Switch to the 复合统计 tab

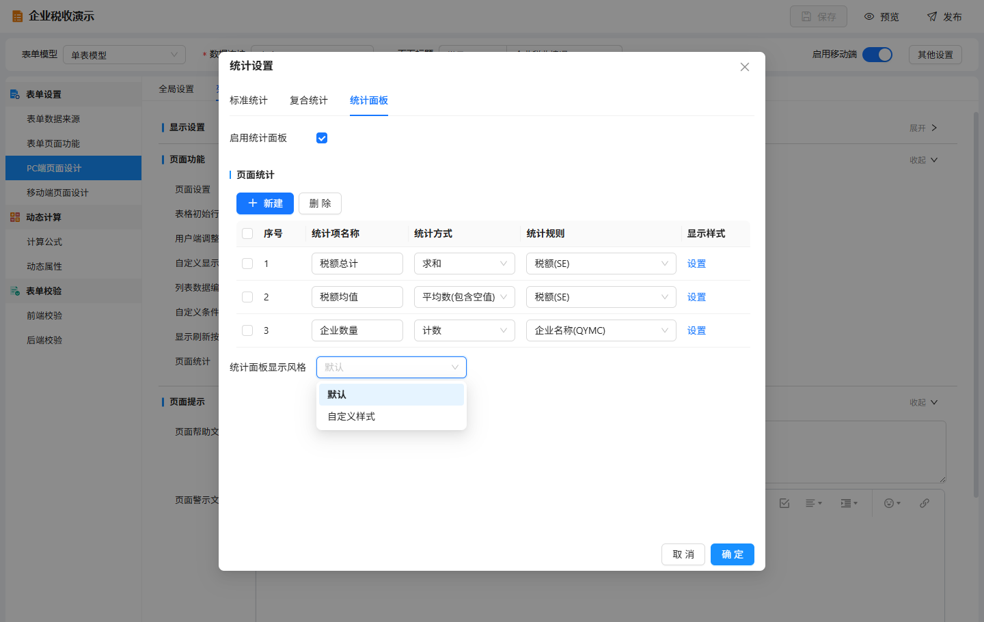point(309,100)
